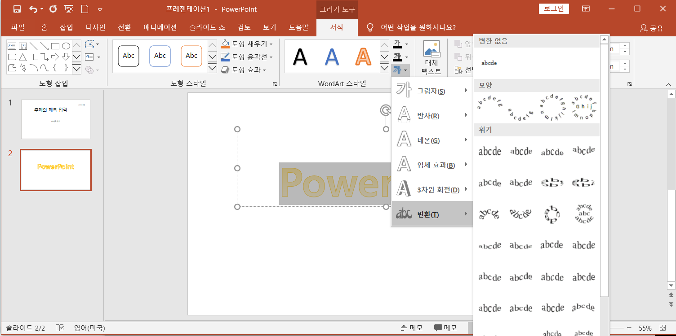Pick the arrow line shape
The height and width of the screenshot is (336, 676).
44,46
